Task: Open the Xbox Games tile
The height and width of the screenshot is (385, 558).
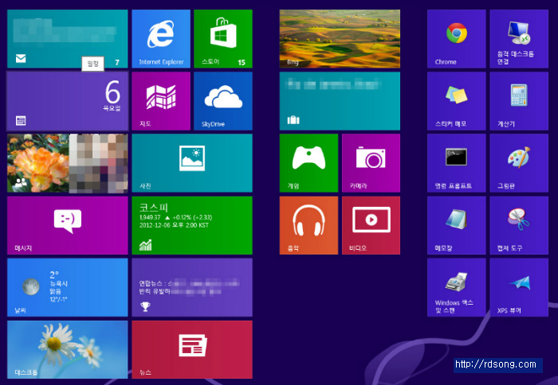Action: [308, 162]
